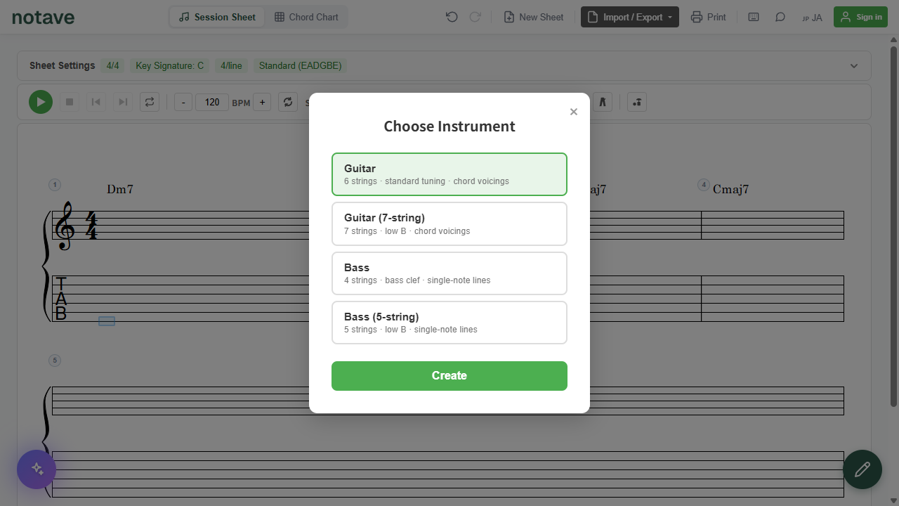The height and width of the screenshot is (506, 899).
Task: Click the page vertical scrollbar
Action: 893,225
